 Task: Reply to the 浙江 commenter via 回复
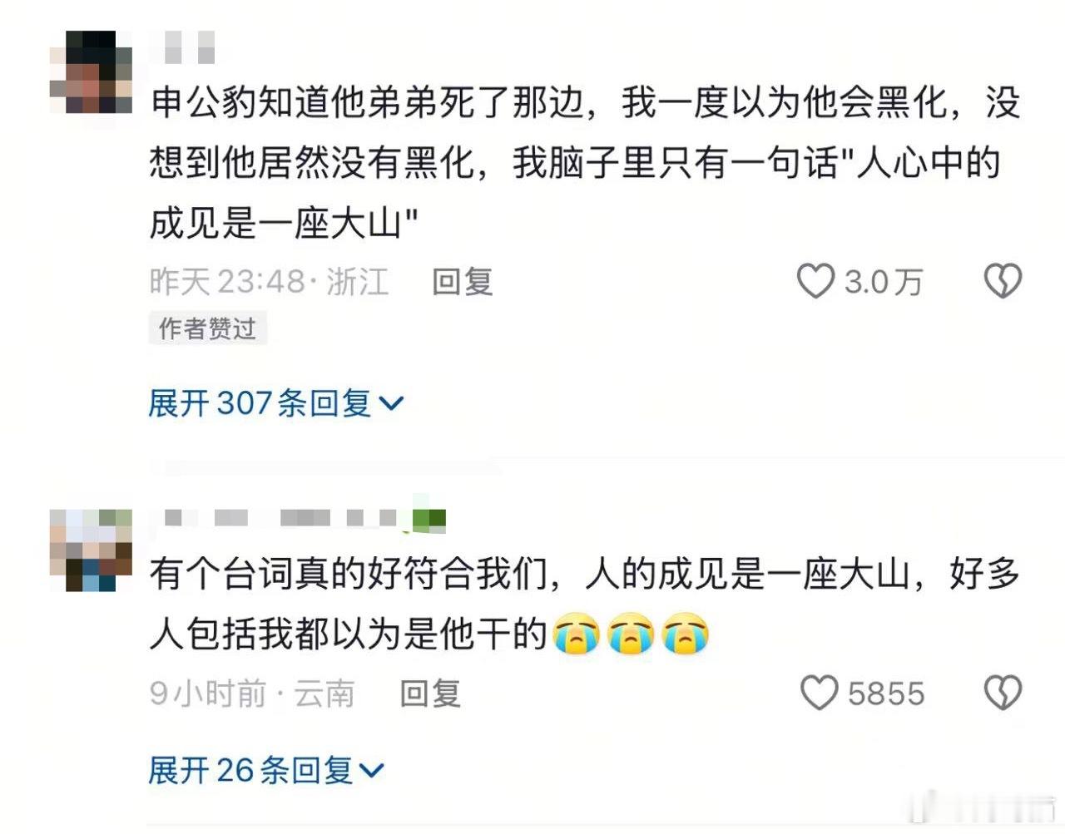[463, 282]
